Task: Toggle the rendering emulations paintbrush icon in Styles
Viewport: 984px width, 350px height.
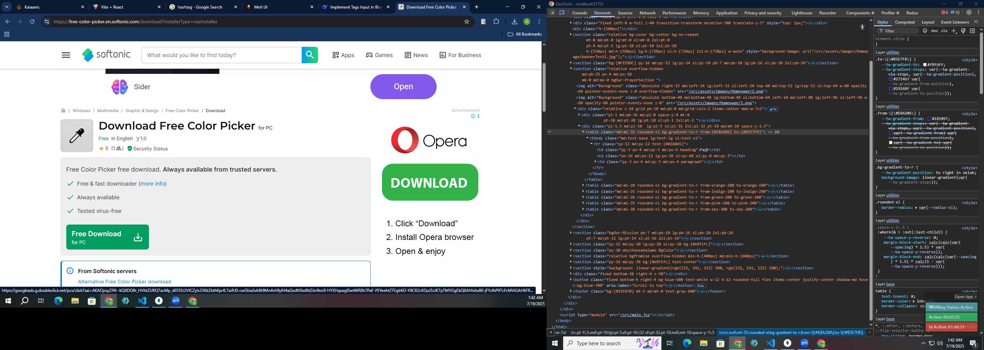Action: pyautogui.click(x=963, y=31)
